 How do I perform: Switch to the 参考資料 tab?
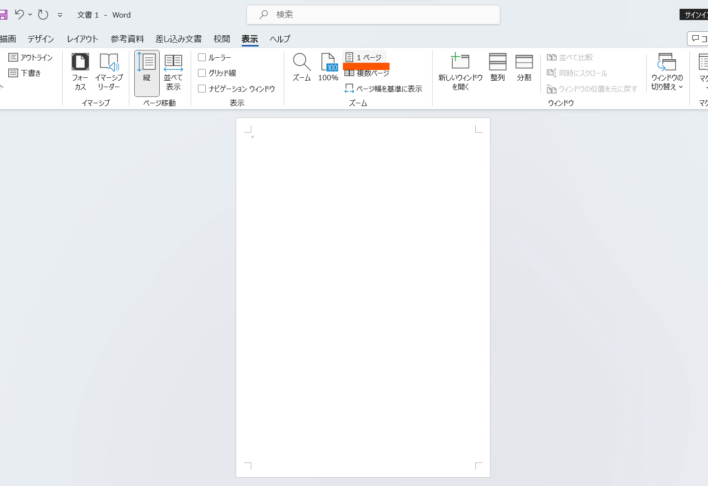(127, 39)
